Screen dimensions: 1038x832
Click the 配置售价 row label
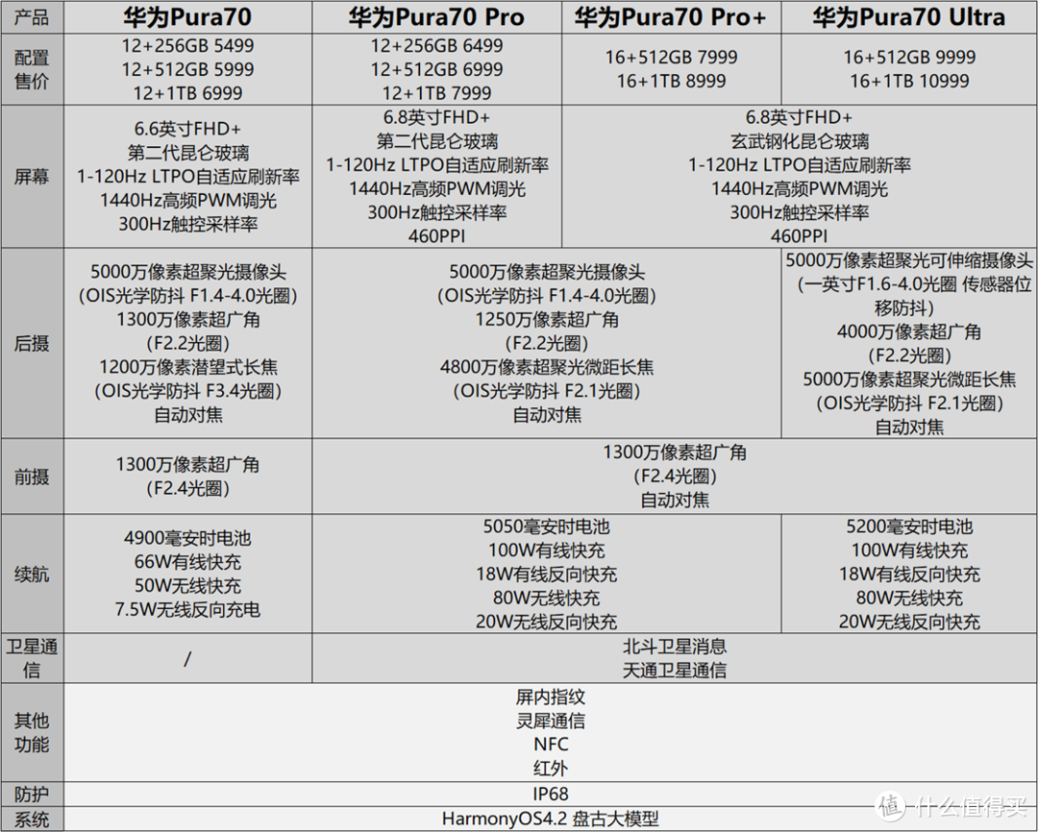click(32, 66)
